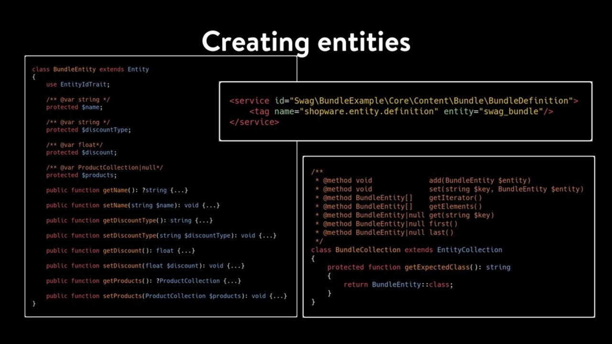Expand the collapsed getProducts method body
This screenshot has width=612, height=344.
click(232, 281)
